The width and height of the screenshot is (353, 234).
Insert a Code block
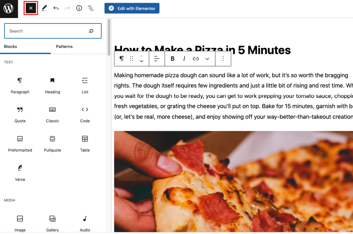click(85, 115)
